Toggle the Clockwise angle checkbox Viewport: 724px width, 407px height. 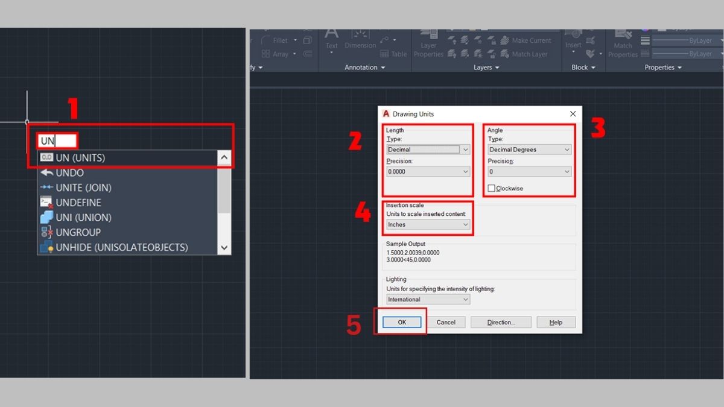(491, 188)
